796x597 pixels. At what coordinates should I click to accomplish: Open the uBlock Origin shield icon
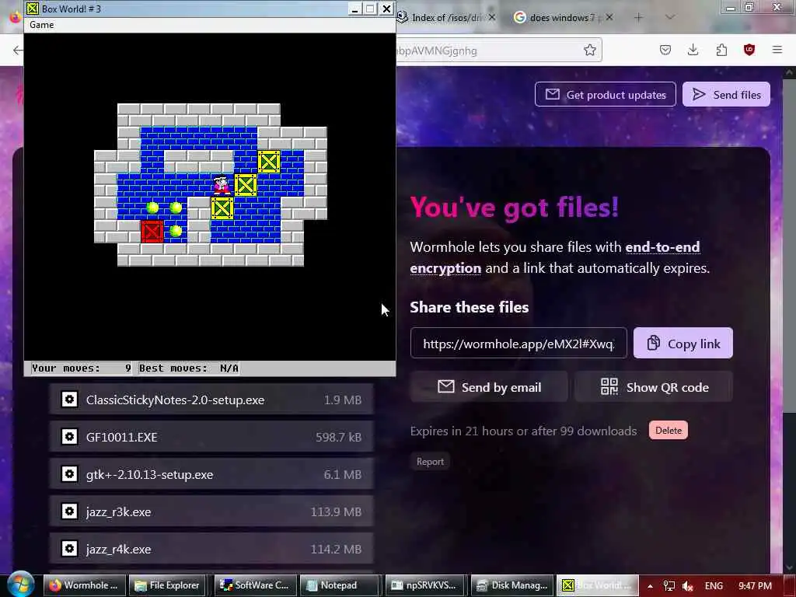click(749, 50)
